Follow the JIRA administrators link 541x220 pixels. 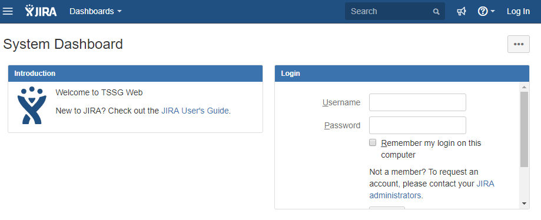click(432, 189)
